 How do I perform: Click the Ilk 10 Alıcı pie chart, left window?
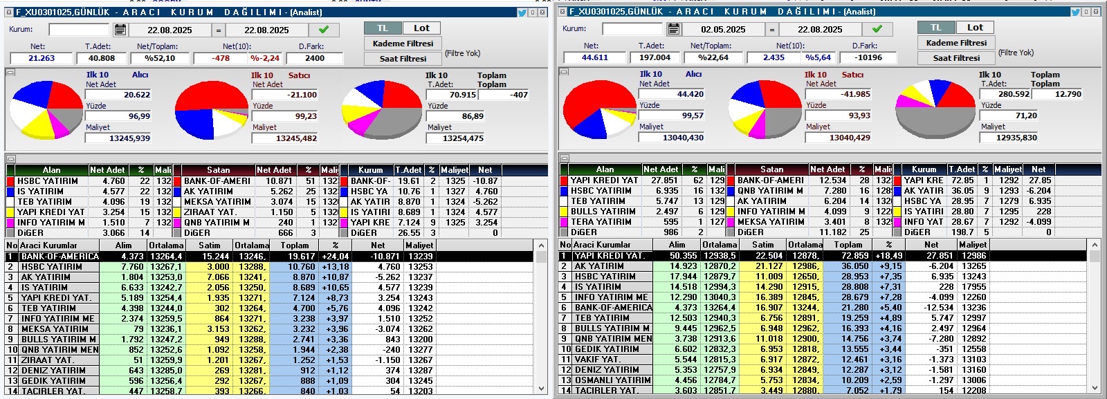[x=46, y=109]
